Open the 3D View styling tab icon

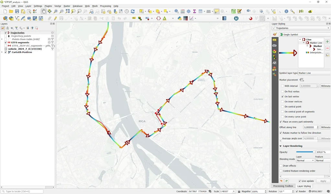[x=274, y=51]
